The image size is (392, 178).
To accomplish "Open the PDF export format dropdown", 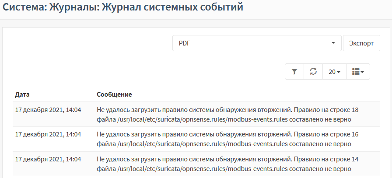I will pos(257,43).
